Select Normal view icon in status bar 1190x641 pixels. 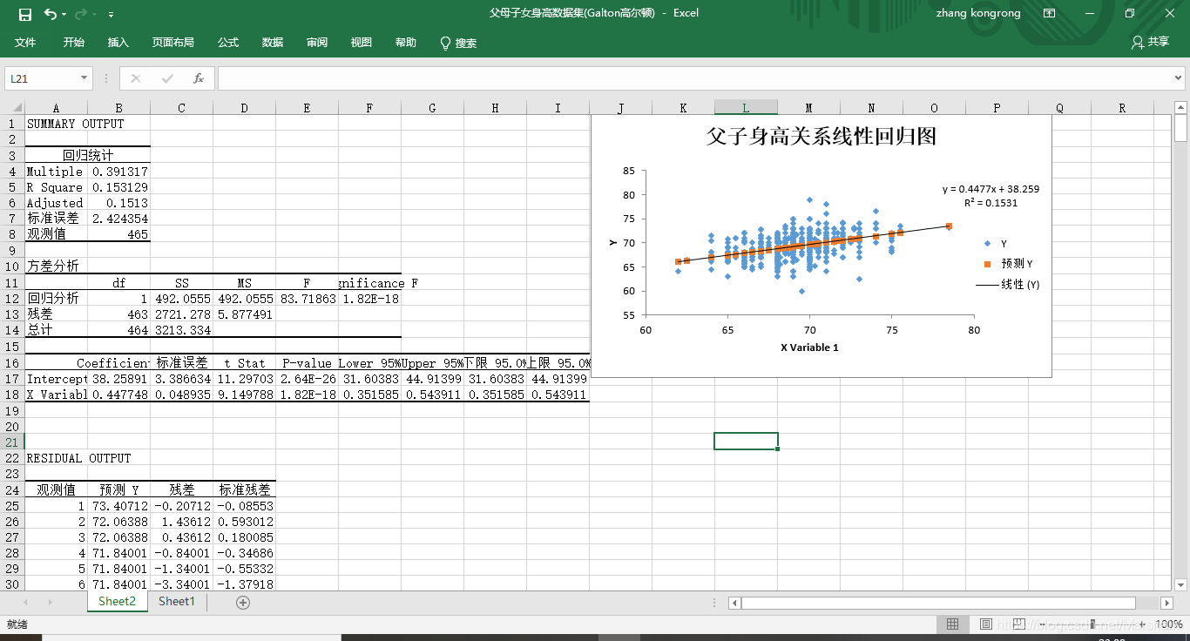953,624
